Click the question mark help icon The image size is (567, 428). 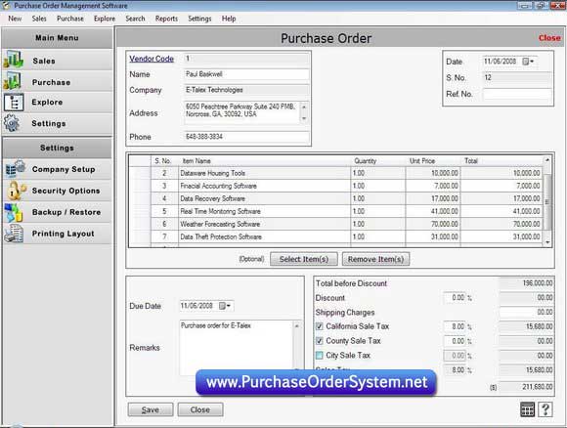coord(545,409)
